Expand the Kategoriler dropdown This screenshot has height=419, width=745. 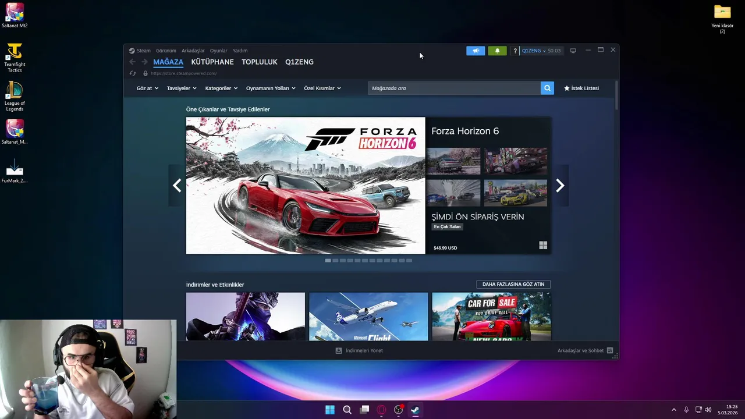point(221,88)
